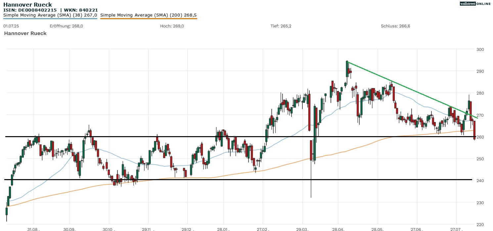Click the 260 price axis label
This screenshot has width=493, height=231.
(x=480, y=137)
